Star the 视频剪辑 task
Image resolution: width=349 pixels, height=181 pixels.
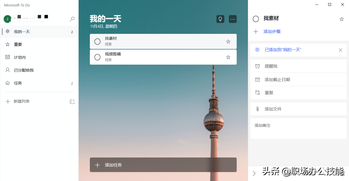(228, 57)
